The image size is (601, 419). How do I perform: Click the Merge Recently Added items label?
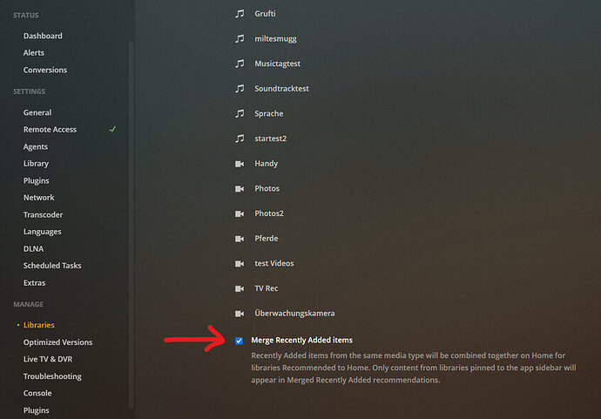302,341
